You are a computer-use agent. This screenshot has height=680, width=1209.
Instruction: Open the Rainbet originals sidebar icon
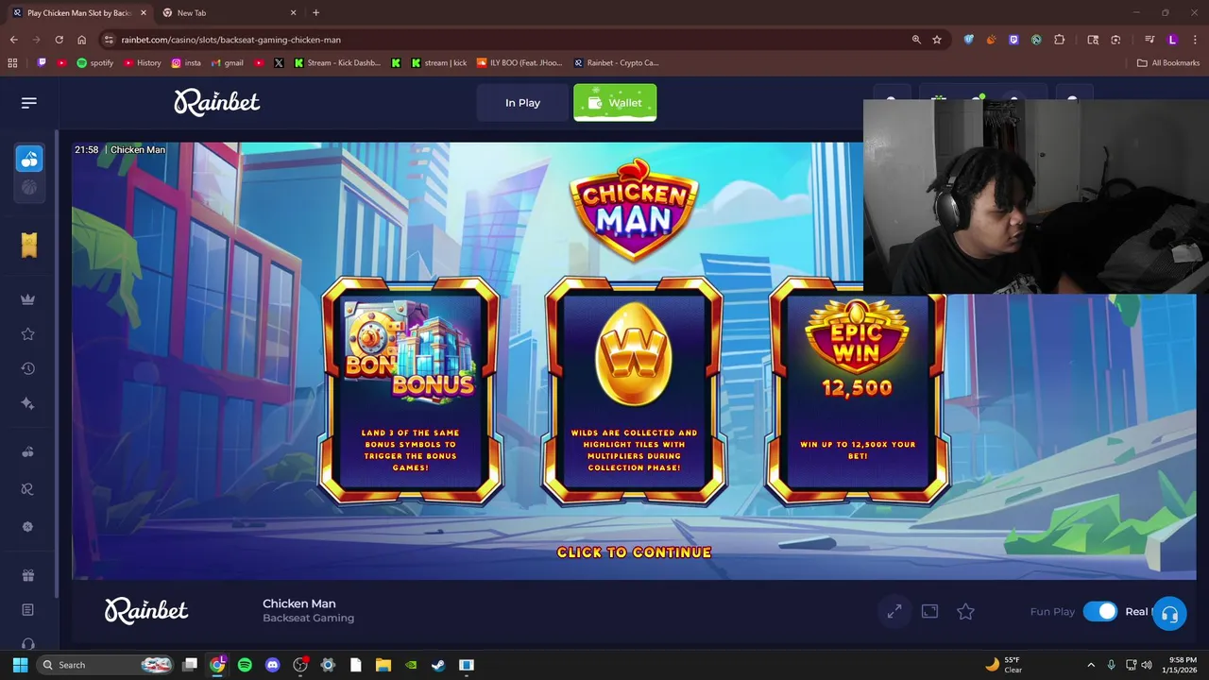[28, 489]
